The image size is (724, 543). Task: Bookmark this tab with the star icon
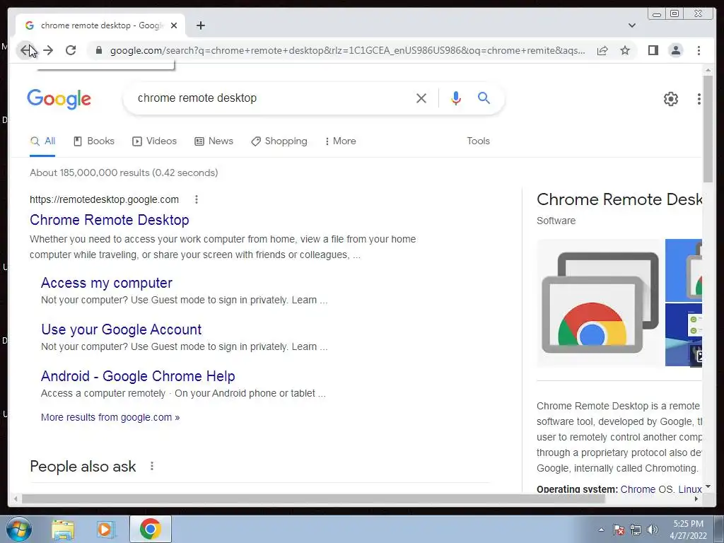click(625, 50)
